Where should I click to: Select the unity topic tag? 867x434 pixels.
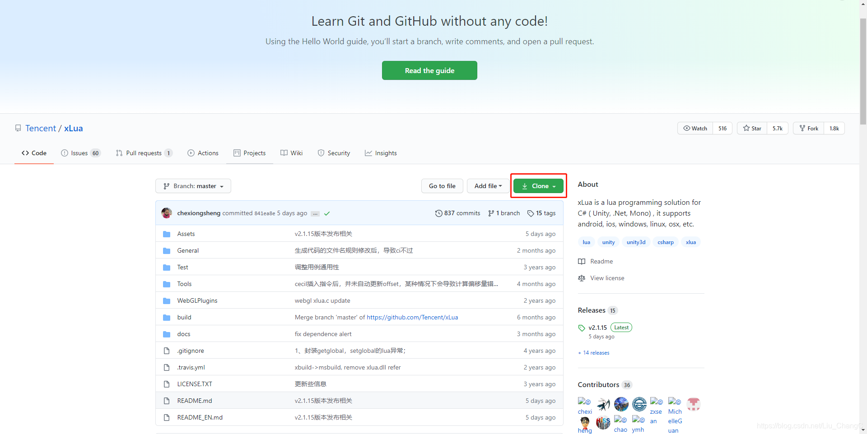click(608, 242)
